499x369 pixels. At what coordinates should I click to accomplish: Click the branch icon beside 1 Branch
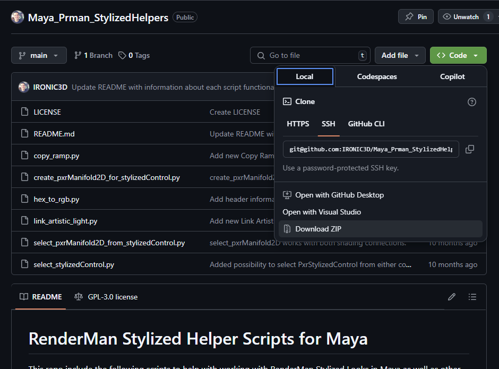(78, 55)
